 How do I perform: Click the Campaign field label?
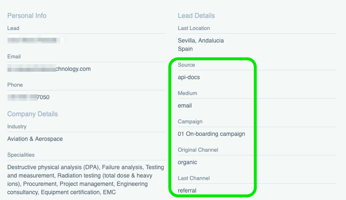(190, 122)
